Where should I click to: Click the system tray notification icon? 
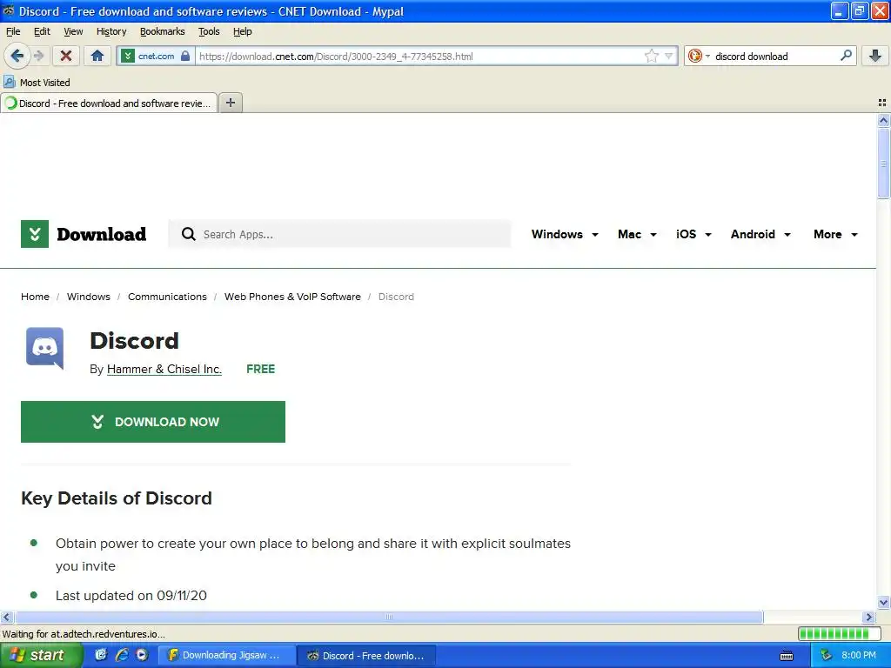click(827, 655)
